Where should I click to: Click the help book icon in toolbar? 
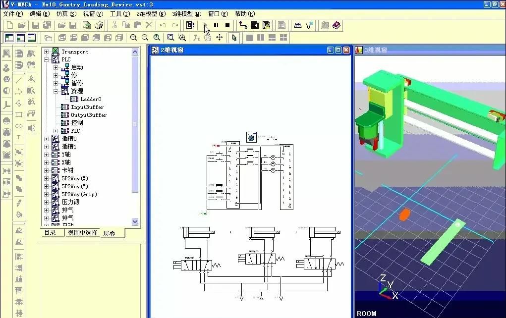337,25
